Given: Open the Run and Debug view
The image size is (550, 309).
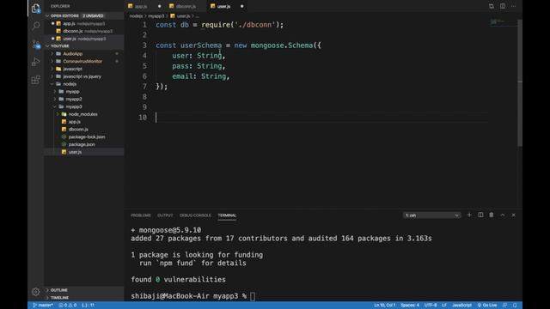Looking at the screenshot, I should click(x=36, y=62).
